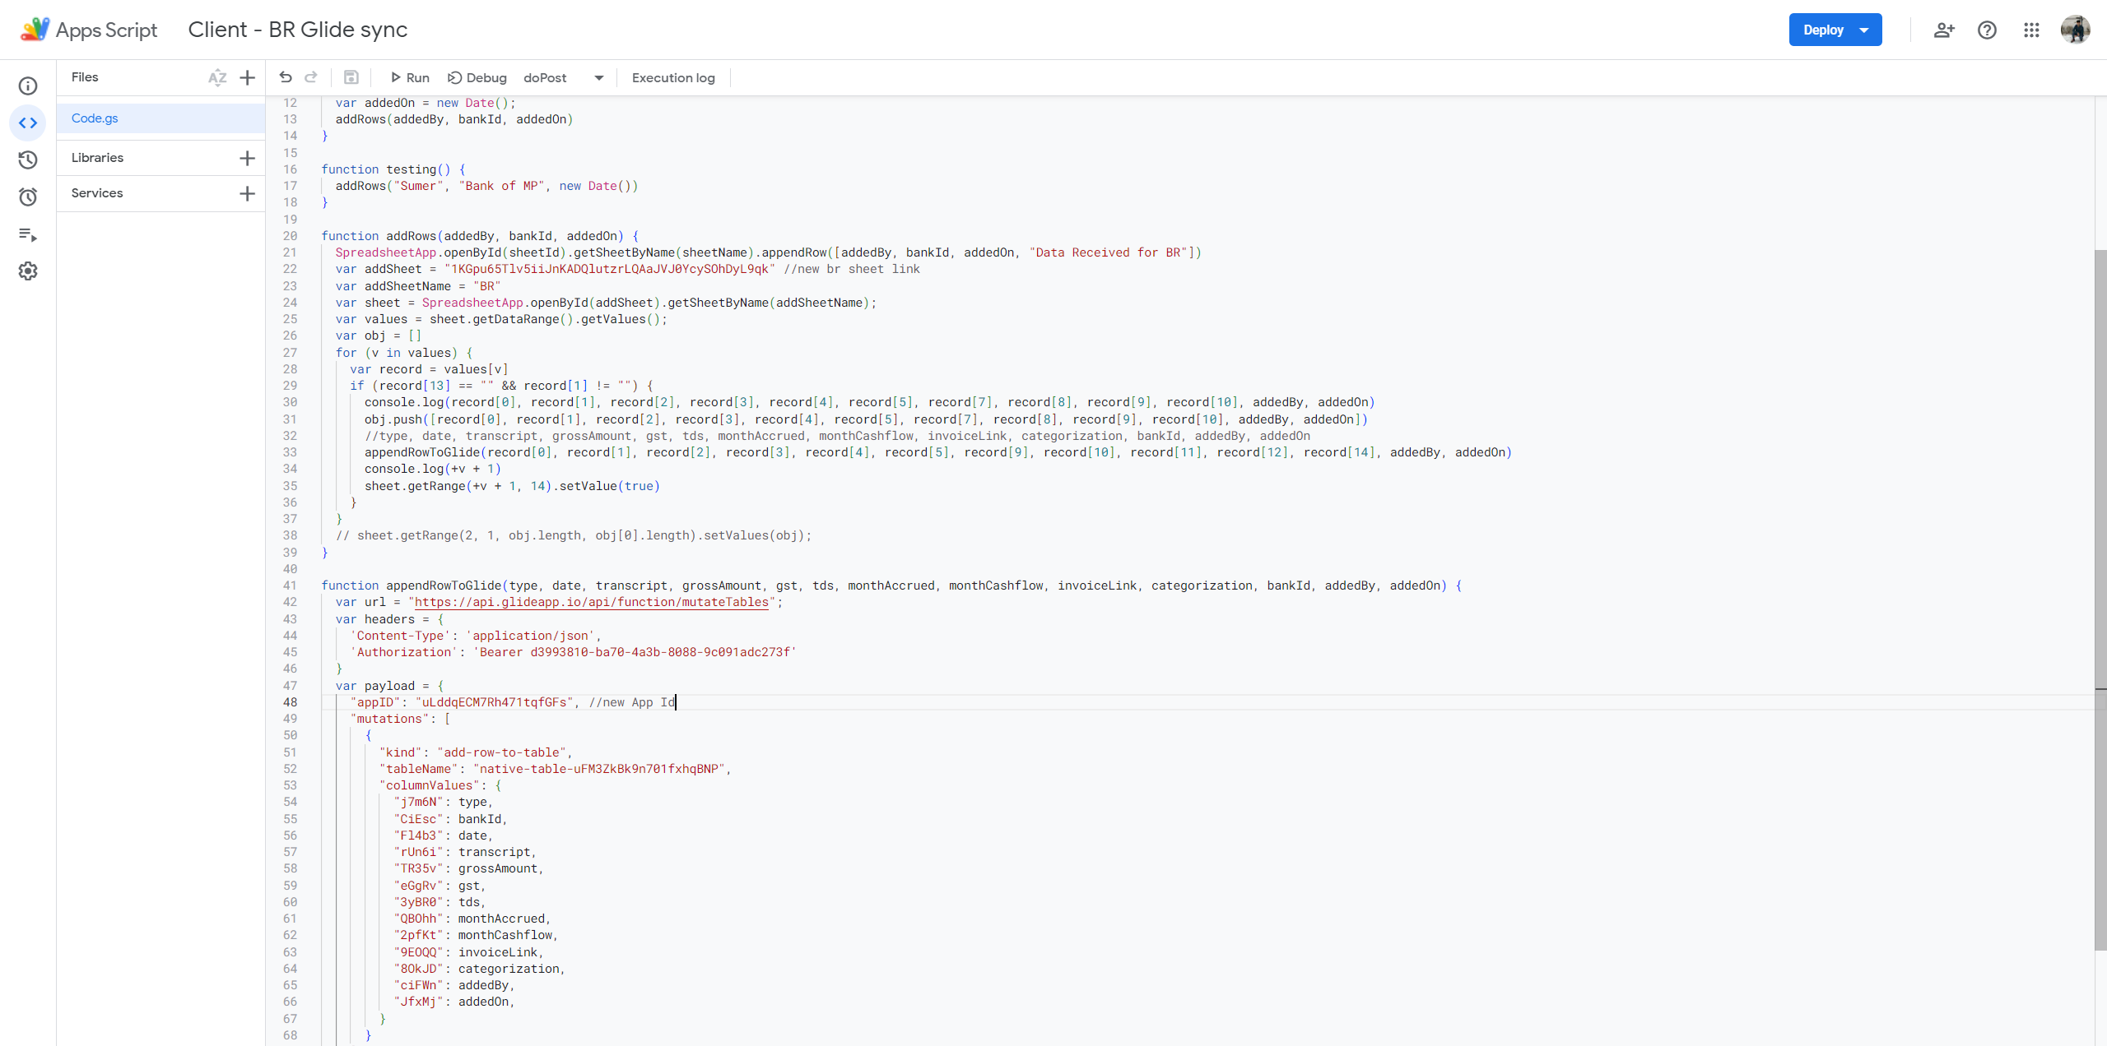The image size is (2107, 1046).
Task: Open the Execution log
Action: click(x=673, y=77)
